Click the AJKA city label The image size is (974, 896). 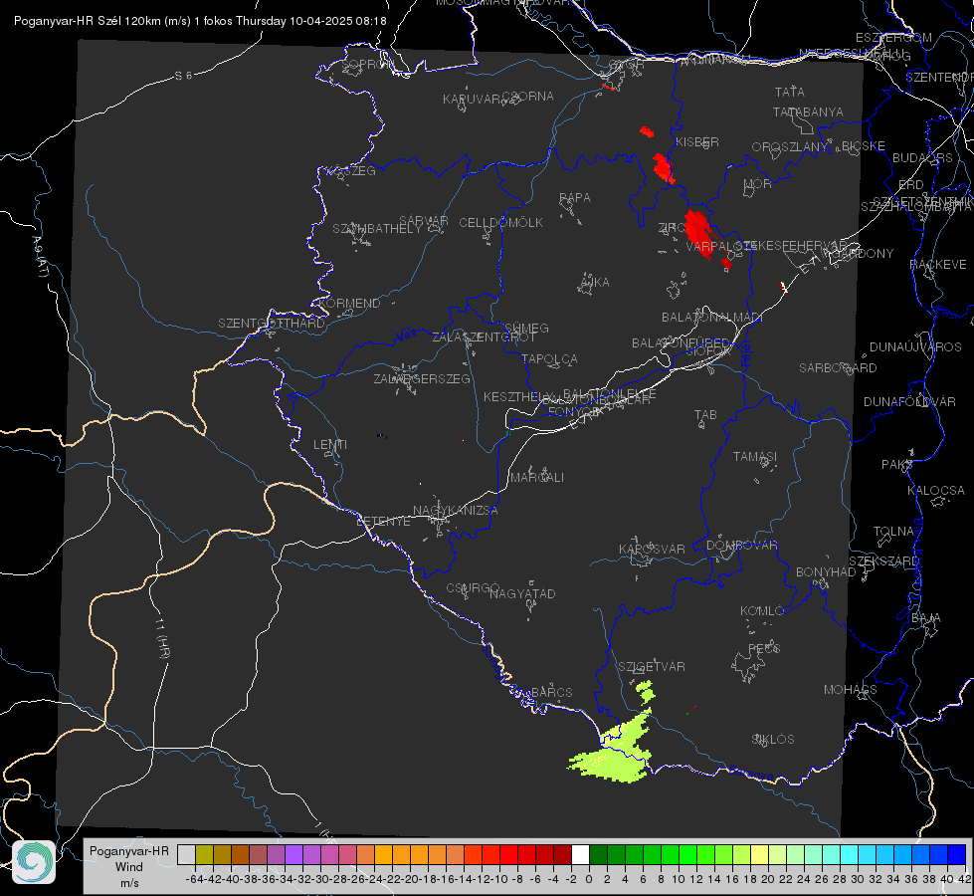click(595, 282)
